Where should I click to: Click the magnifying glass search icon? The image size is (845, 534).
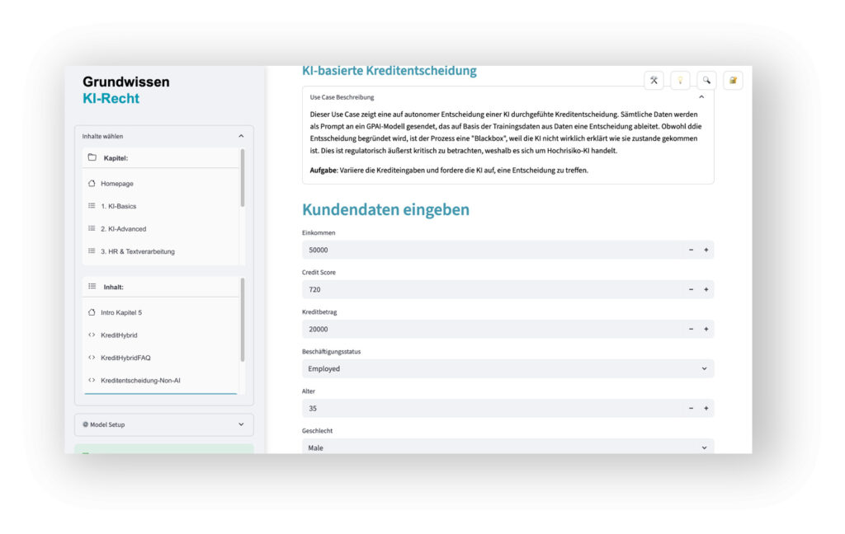coord(706,80)
